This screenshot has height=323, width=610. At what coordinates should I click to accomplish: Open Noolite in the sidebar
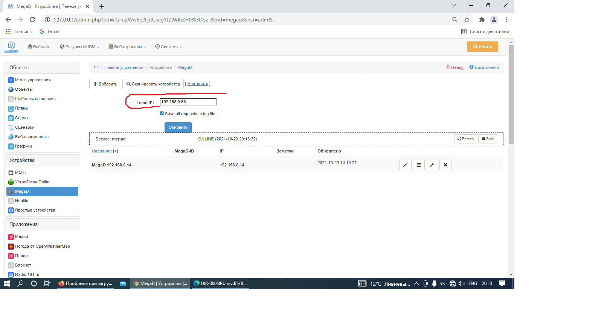(21, 201)
